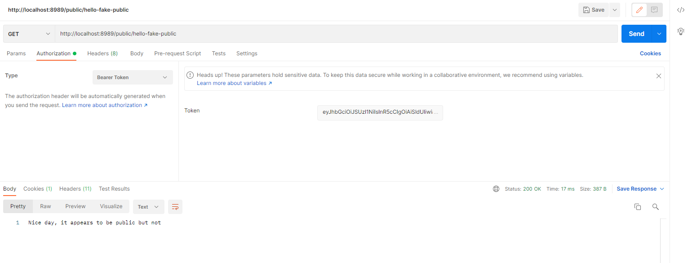Click the globe network icon near Status
The image size is (688, 263).
[496, 189]
